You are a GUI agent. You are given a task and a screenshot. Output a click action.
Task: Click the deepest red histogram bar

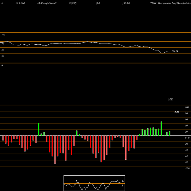pos(55,150)
